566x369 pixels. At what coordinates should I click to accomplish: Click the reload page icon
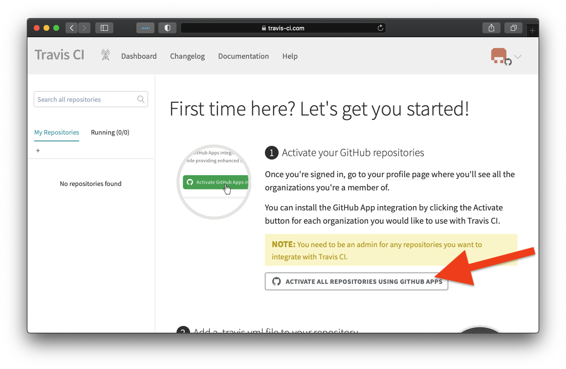point(380,28)
